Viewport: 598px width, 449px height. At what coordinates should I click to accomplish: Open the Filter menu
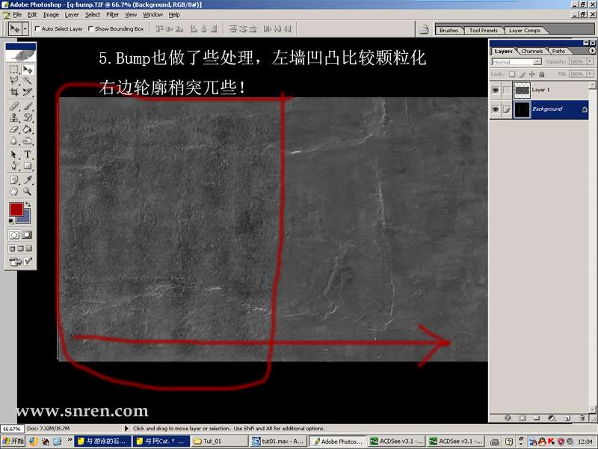coord(113,14)
